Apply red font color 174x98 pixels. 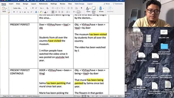pyautogui.click(x=45, y=12)
